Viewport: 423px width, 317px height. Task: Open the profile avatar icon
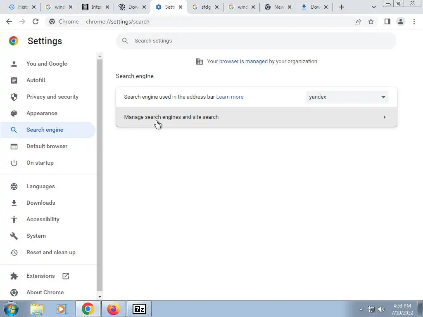[x=401, y=21]
